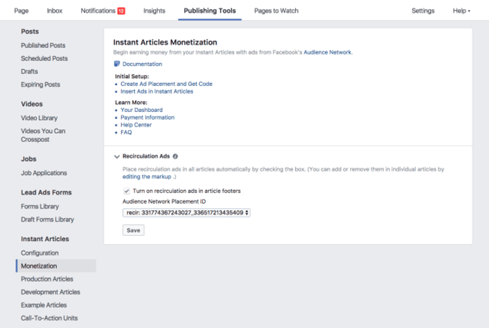Open Settings in the top bar
The image size is (489, 328).
point(423,10)
